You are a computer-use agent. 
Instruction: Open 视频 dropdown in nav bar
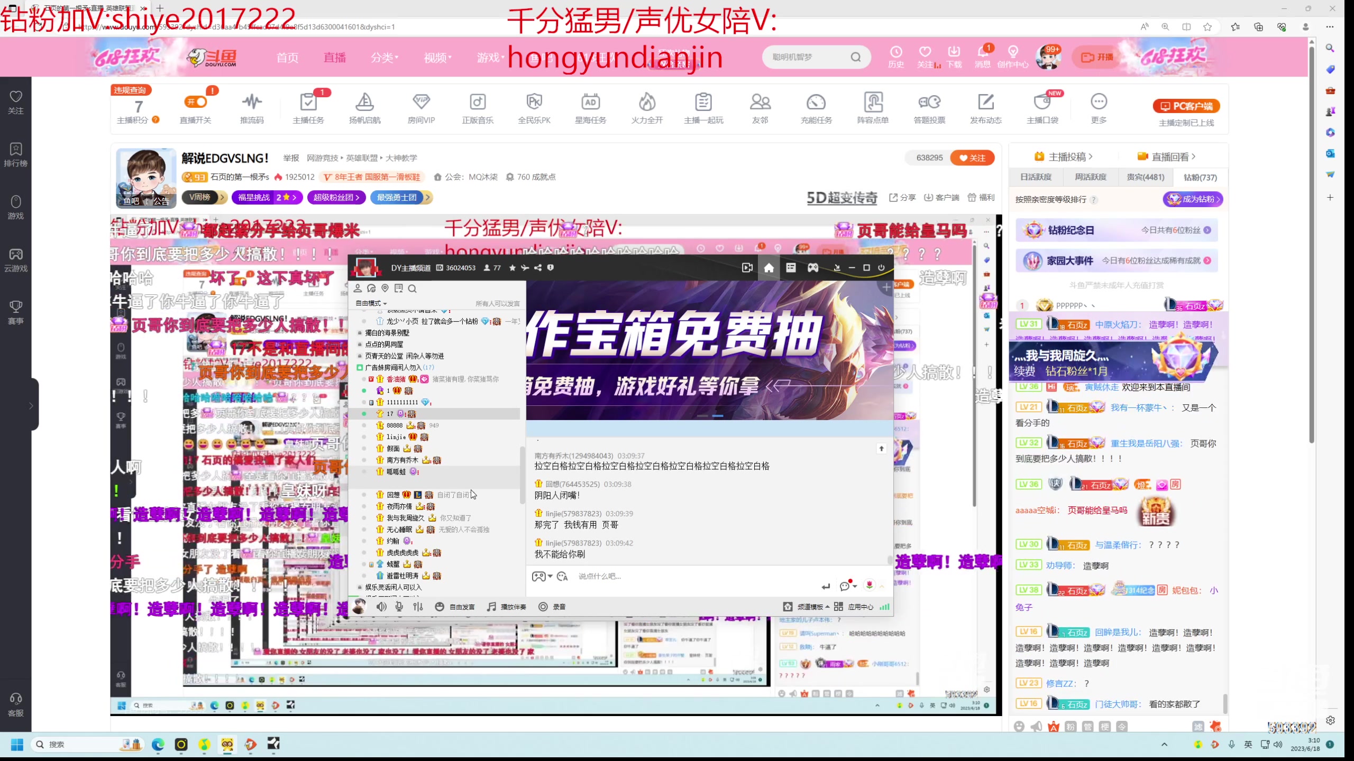point(437,57)
